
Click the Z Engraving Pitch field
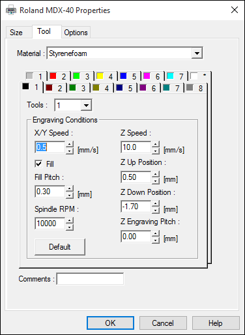pyautogui.click(x=136, y=237)
